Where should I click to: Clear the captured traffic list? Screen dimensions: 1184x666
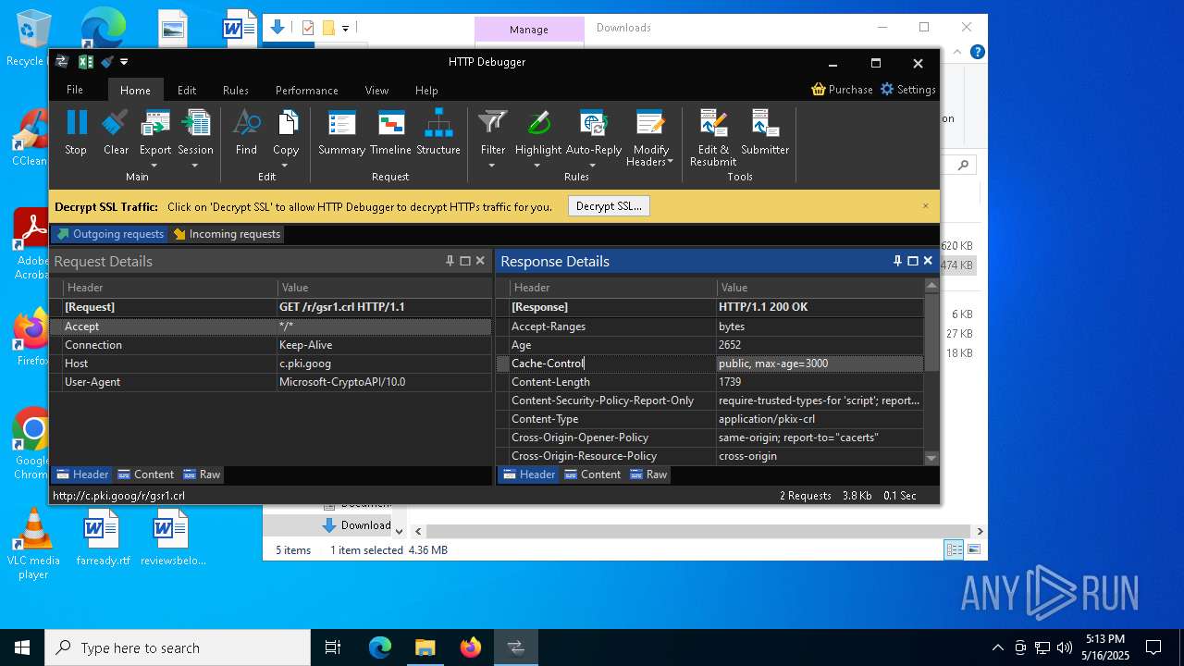click(x=116, y=132)
